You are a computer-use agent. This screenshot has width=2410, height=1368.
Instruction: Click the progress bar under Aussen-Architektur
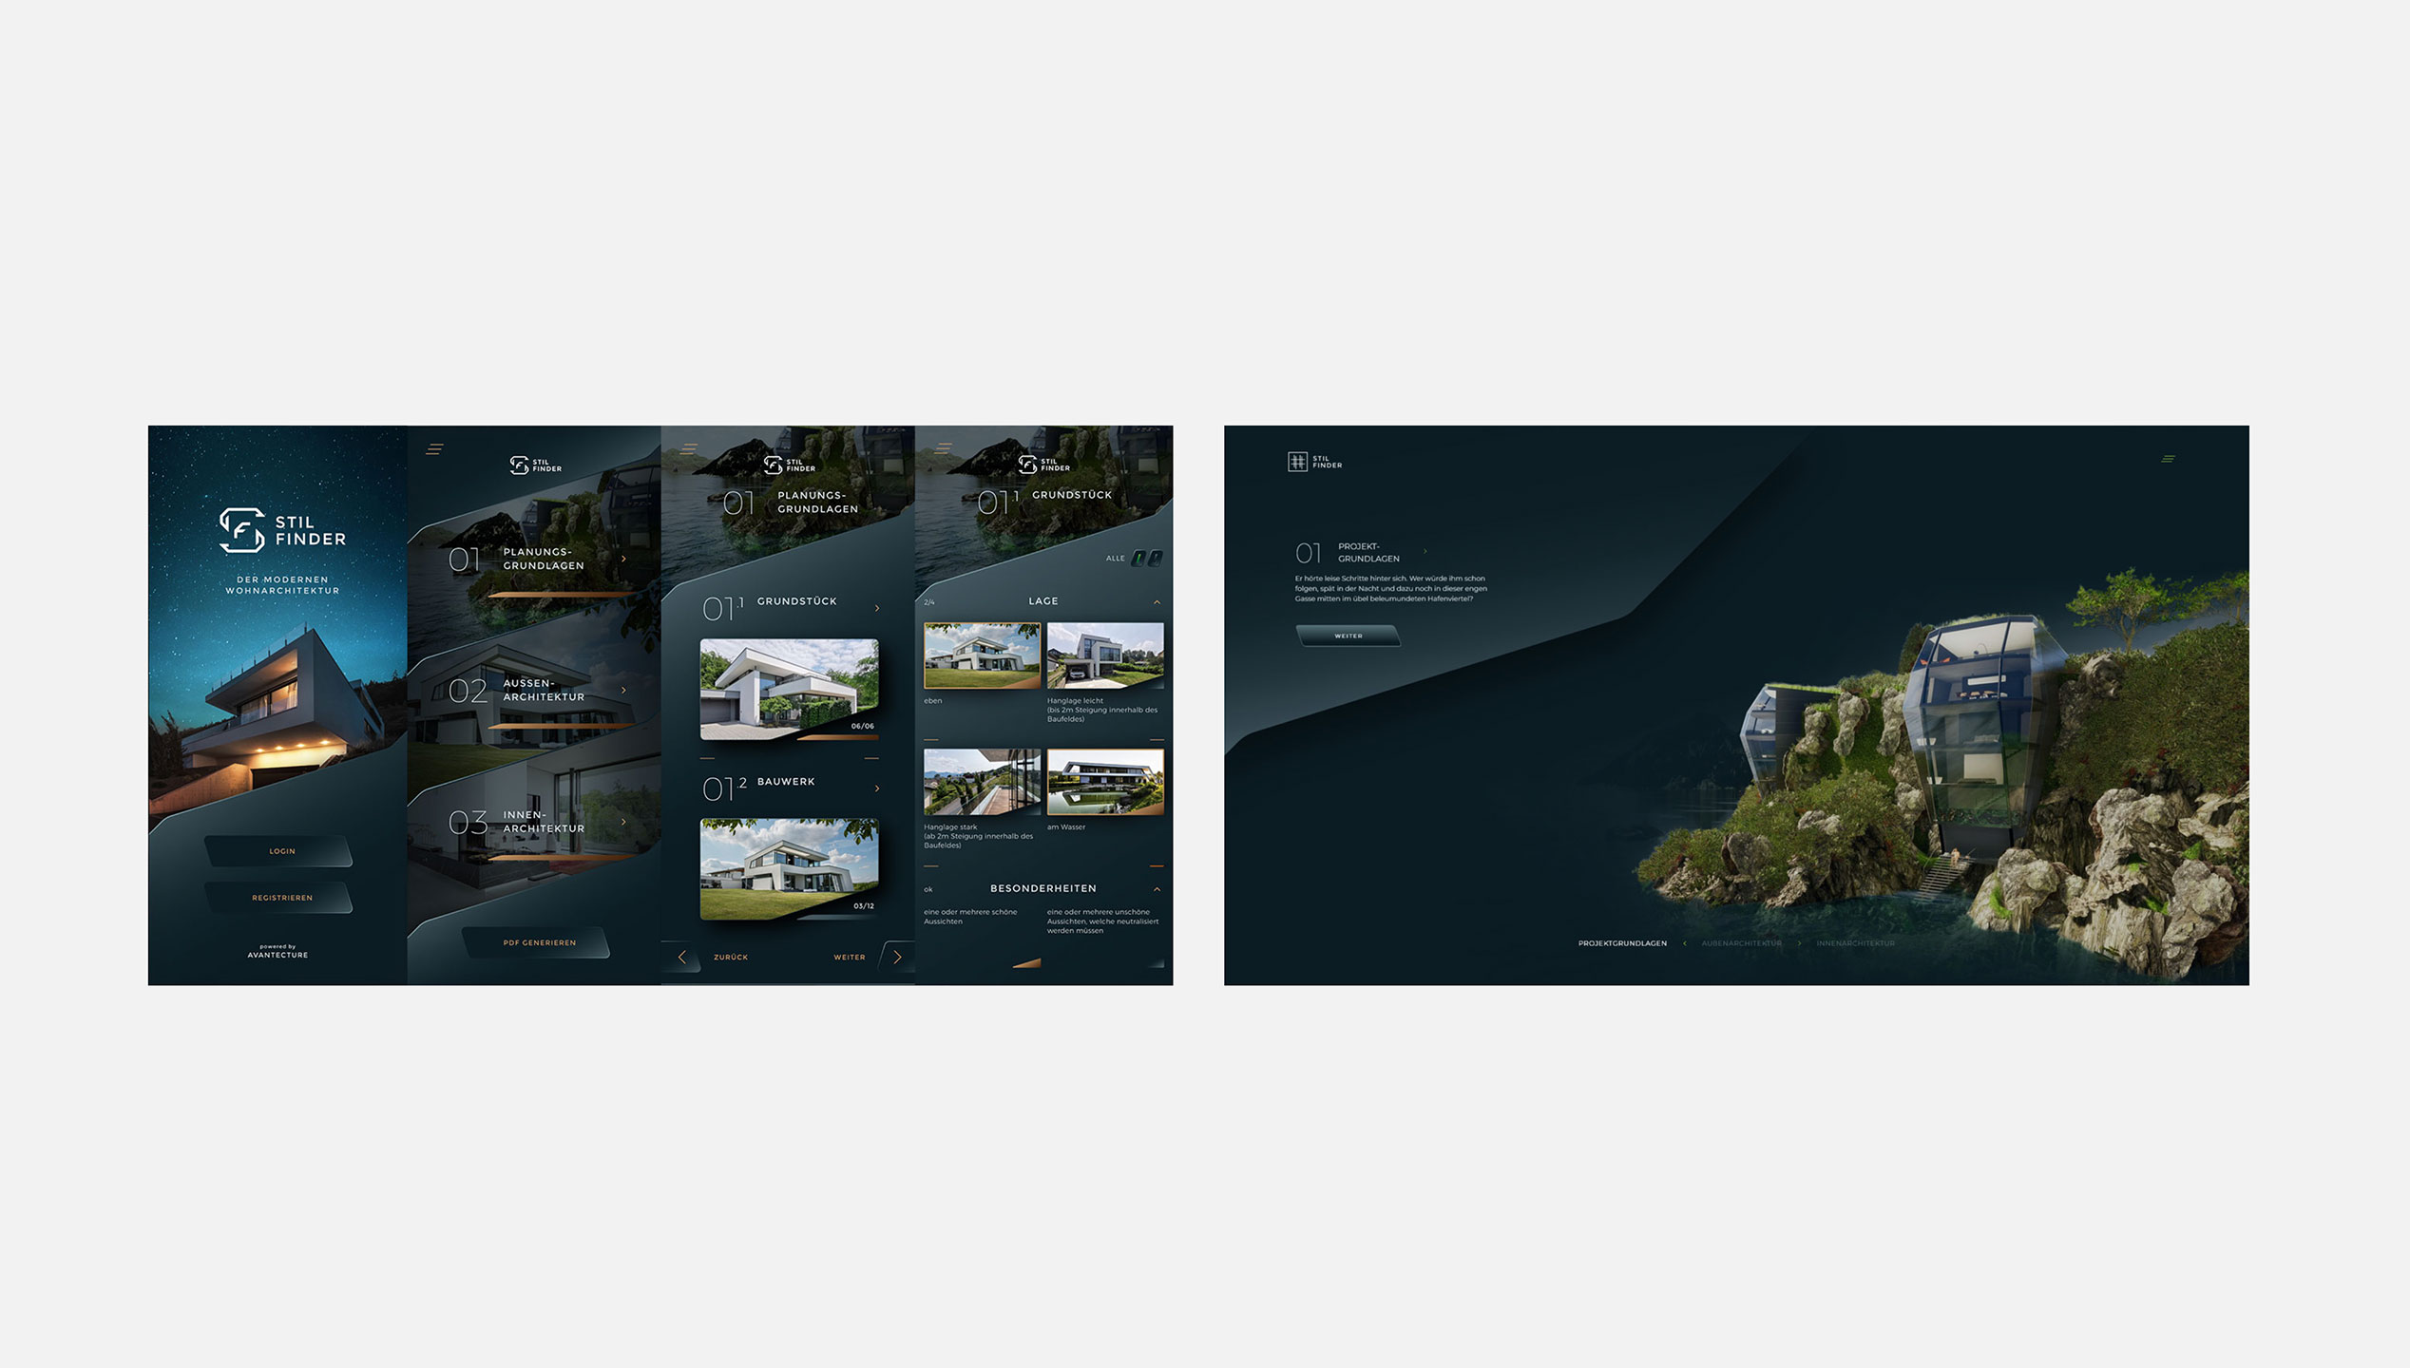pyautogui.click(x=563, y=726)
